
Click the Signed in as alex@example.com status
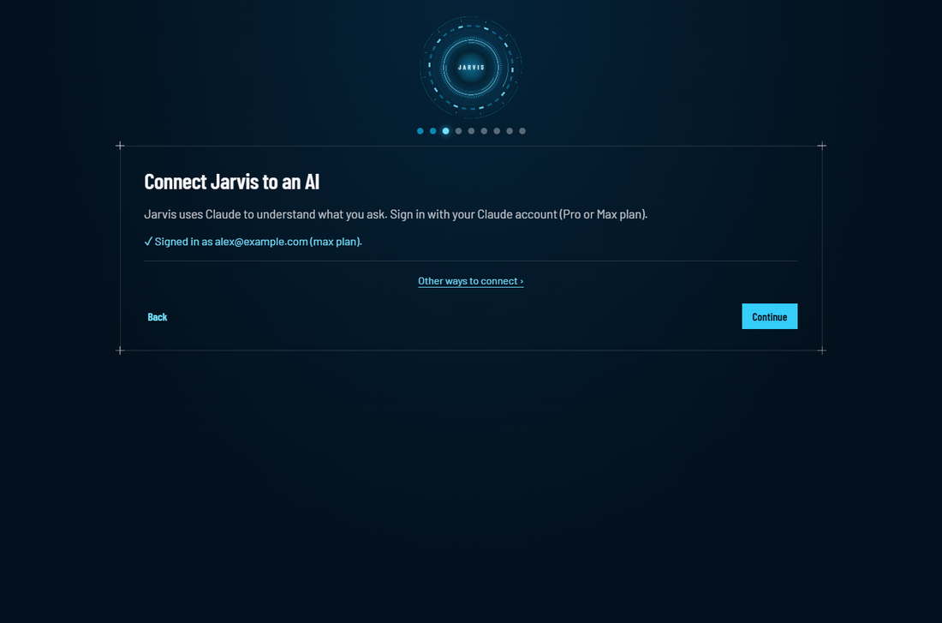253,242
